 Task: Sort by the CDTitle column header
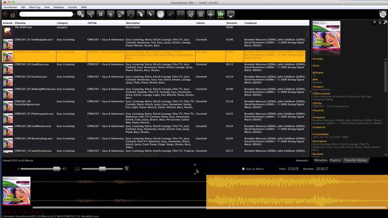[106, 23]
